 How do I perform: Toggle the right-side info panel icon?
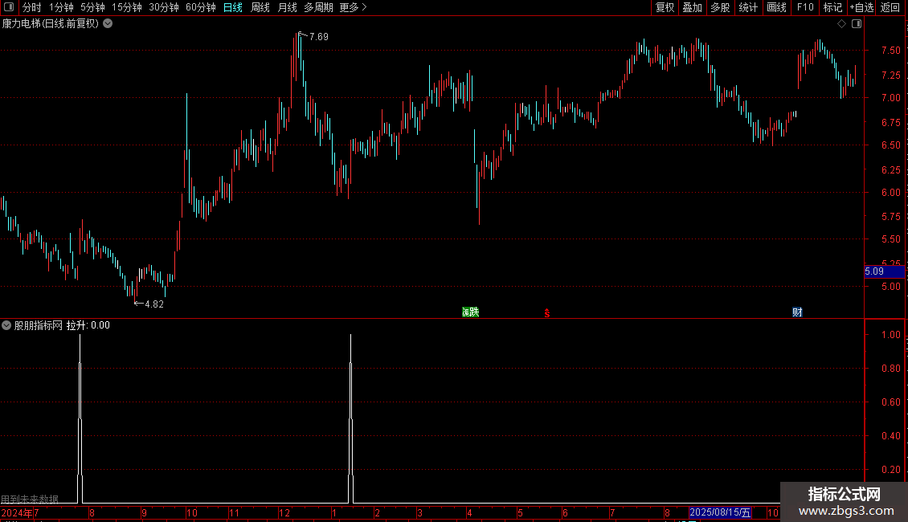tap(857, 24)
